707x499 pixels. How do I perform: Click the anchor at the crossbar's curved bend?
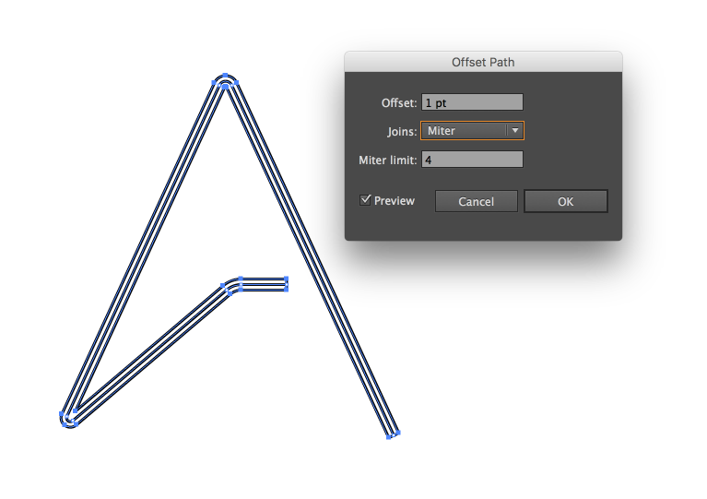click(x=230, y=285)
